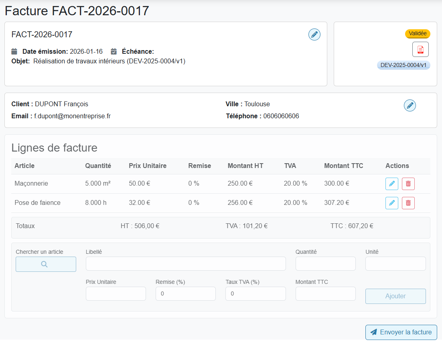The width and height of the screenshot is (442, 344).
Task: Delete the Pose de faience line
Action: 408,203
